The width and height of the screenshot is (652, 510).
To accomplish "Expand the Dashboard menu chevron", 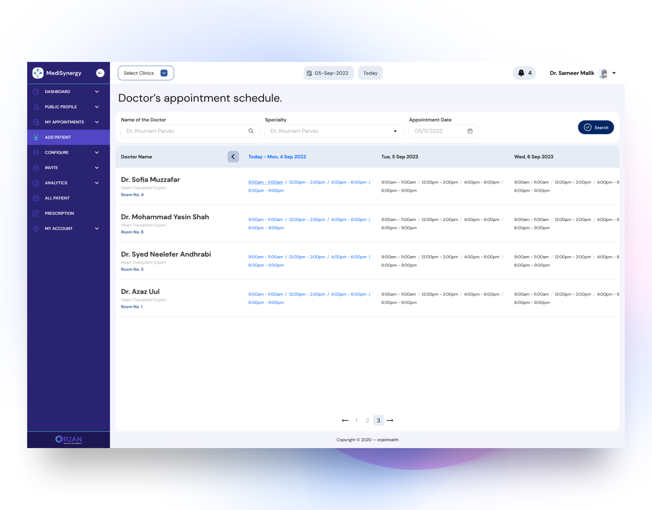I will point(97,92).
